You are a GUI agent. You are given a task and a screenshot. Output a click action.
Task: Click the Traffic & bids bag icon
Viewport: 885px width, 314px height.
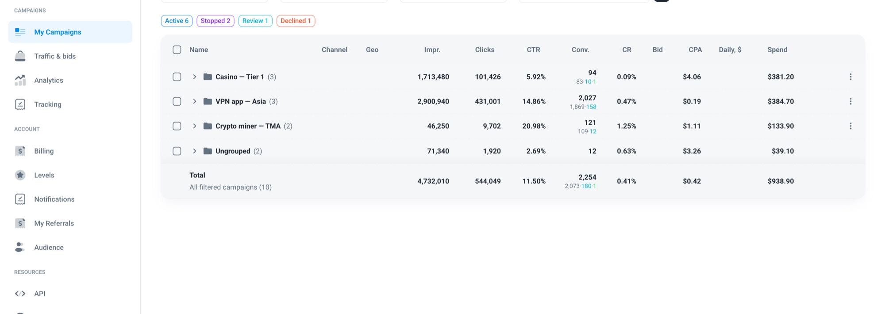click(20, 56)
